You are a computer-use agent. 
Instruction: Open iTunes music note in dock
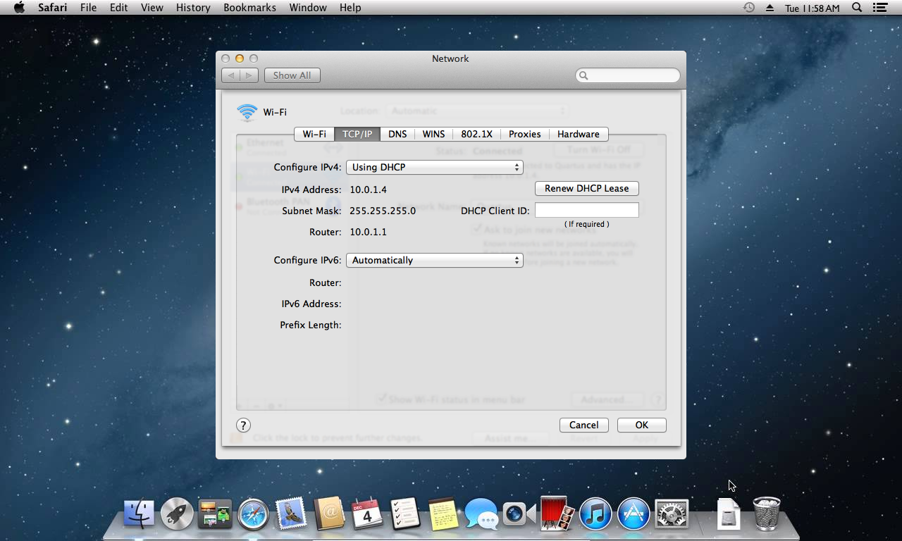(595, 514)
